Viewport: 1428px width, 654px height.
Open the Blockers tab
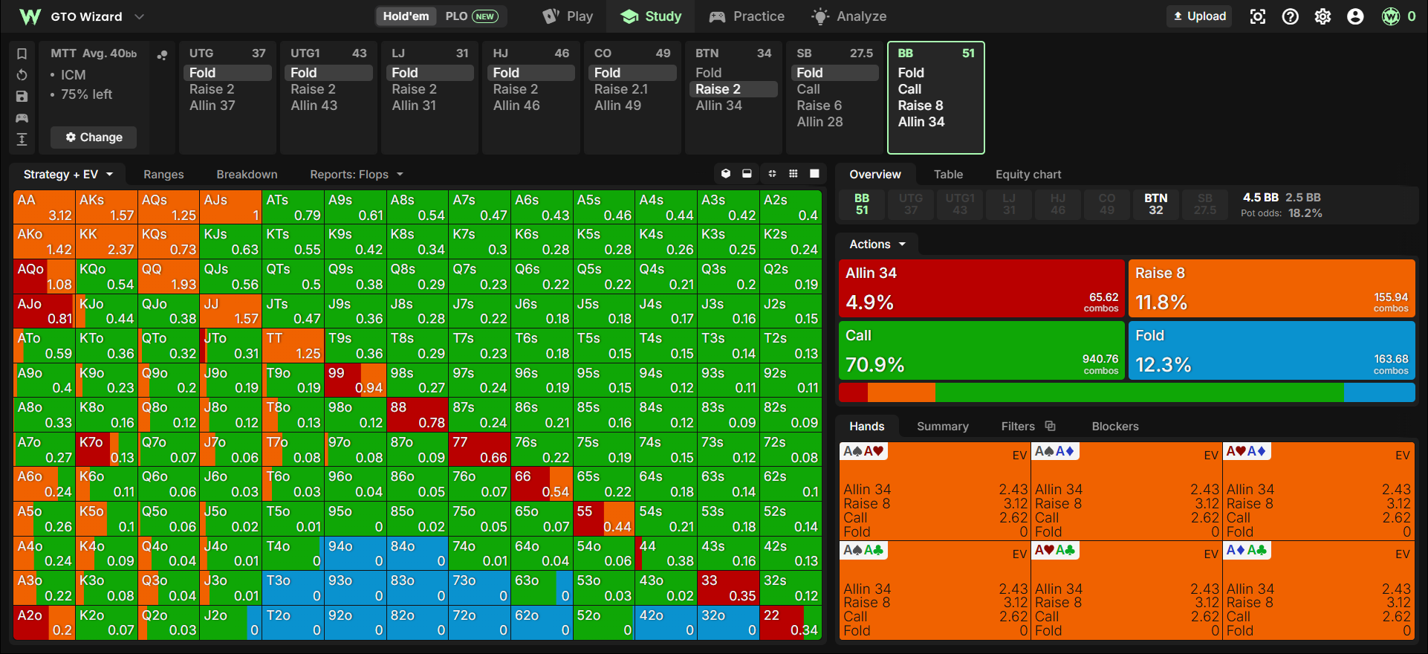[1114, 427]
